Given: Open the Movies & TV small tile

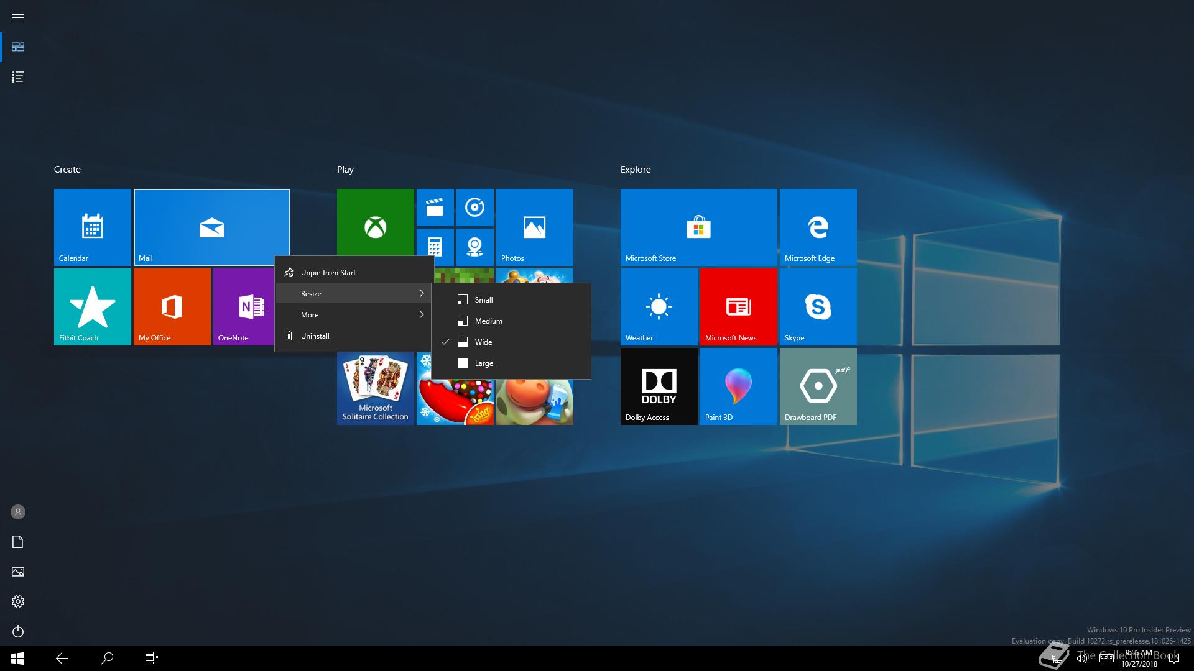Looking at the screenshot, I should point(435,208).
